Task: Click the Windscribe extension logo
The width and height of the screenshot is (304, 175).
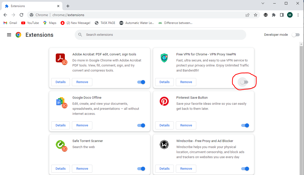Action: 164,145
